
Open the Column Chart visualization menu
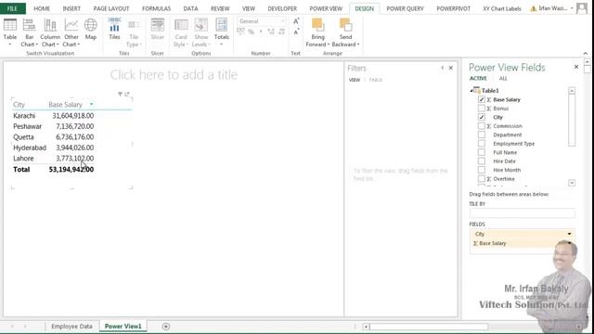(x=50, y=32)
